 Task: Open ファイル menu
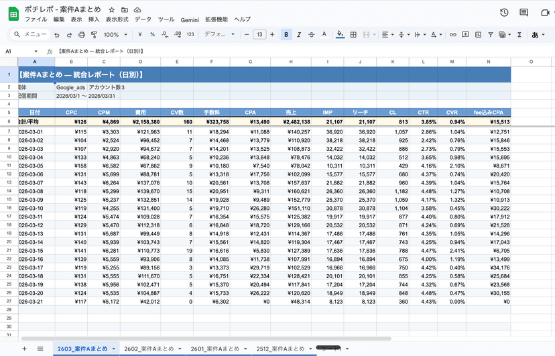point(36,19)
